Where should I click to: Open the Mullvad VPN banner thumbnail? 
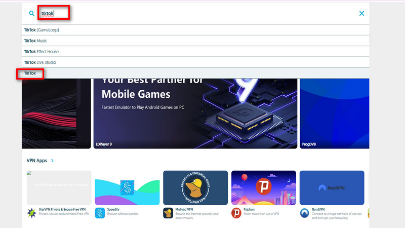tap(195, 187)
